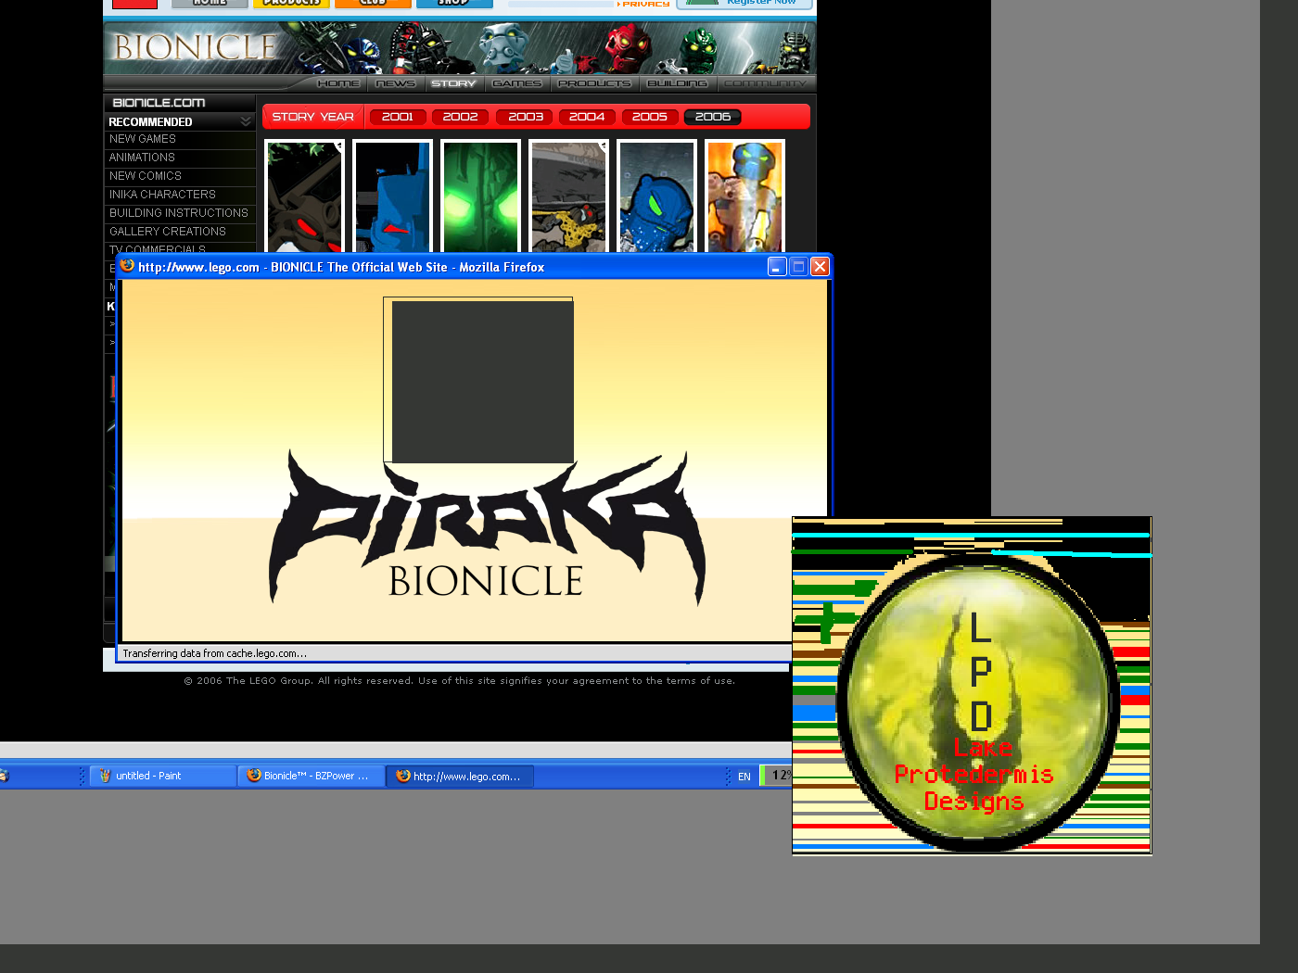Open the GAMES tab
Image resolution: width=1298 pixels, height=973 pixels.
click(x=516, y=83)
